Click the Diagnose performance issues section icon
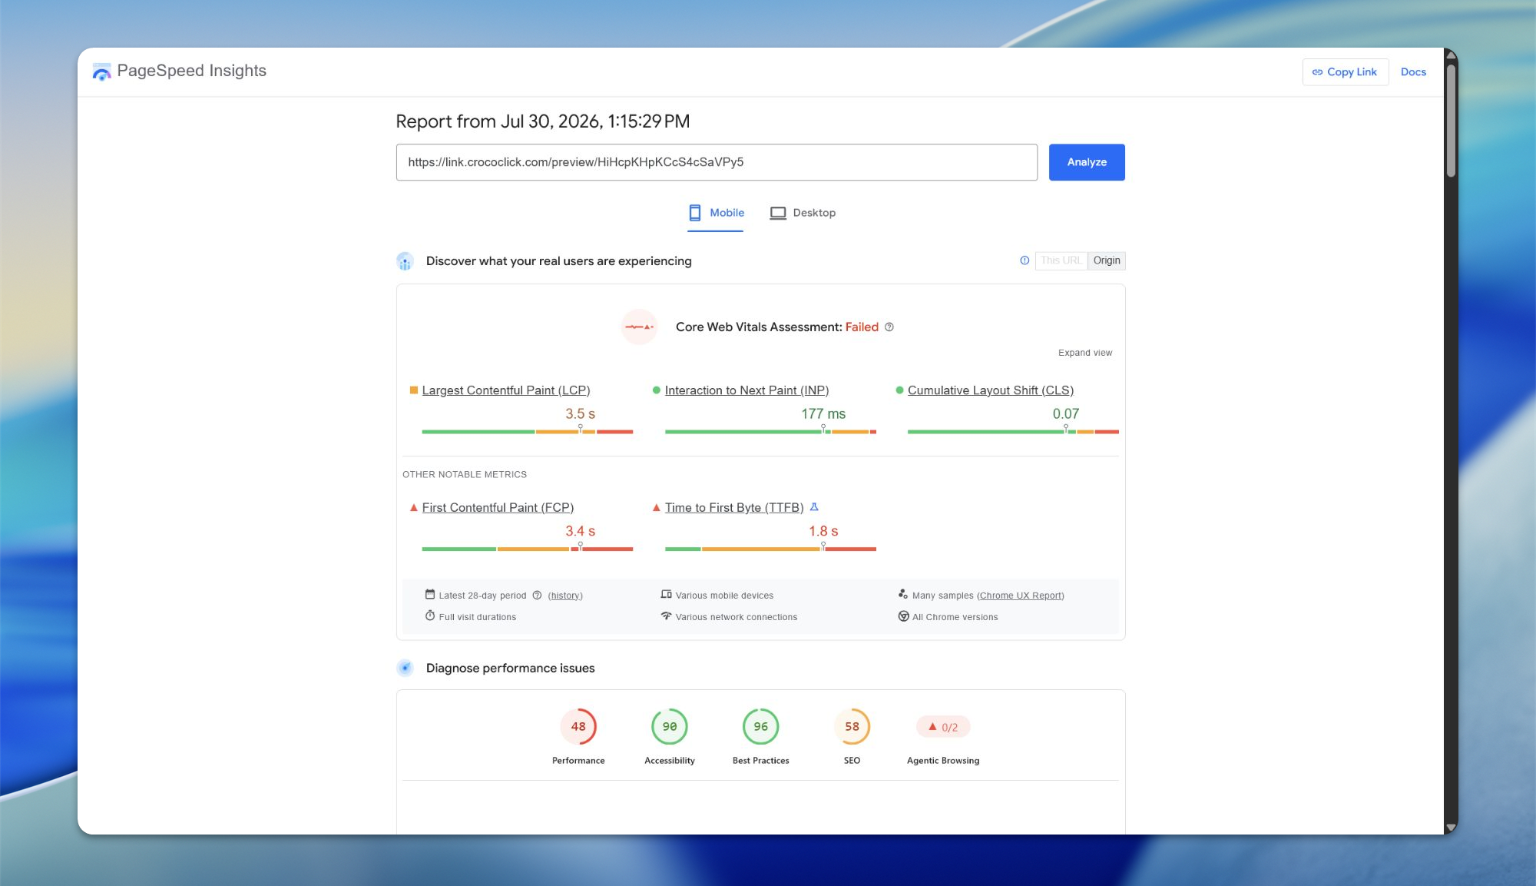The height and width of the screenshot is (886, 1536). click(x=405, y=669)
